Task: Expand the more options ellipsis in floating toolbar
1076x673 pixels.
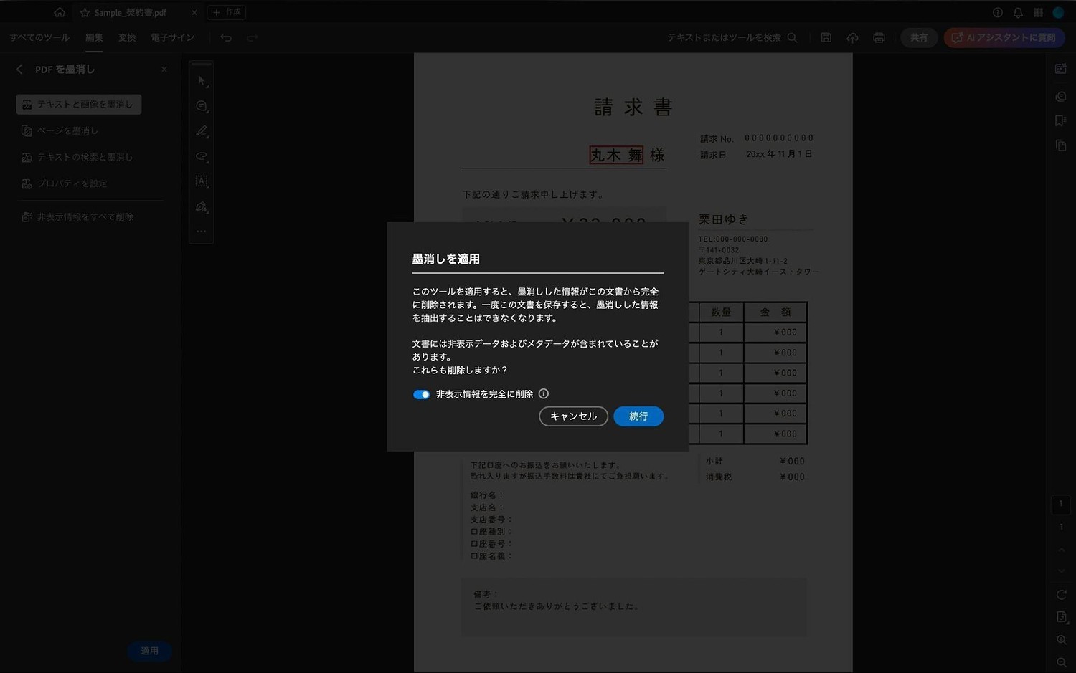Action: coord(201,230)
